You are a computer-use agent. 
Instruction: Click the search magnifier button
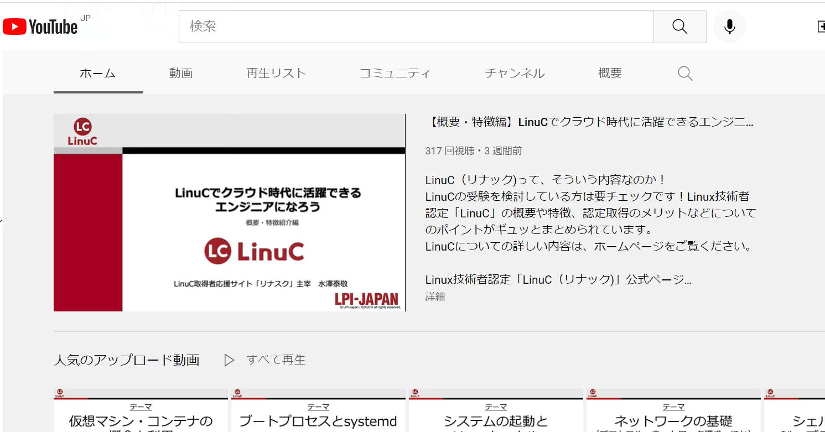click(x=679, y=27)
